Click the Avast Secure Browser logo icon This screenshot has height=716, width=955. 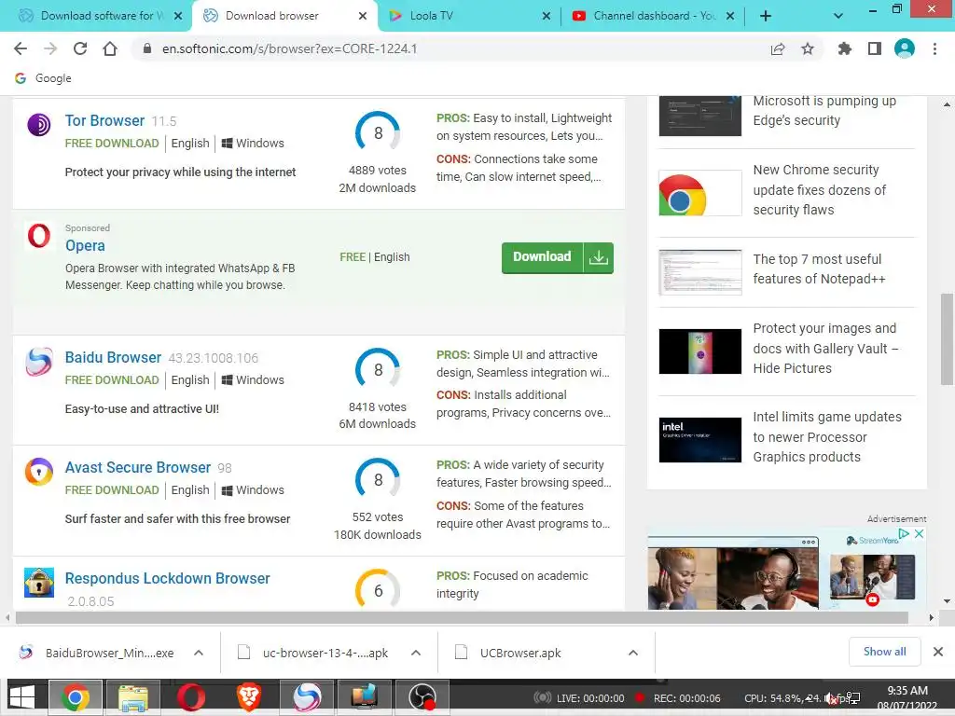39,472
